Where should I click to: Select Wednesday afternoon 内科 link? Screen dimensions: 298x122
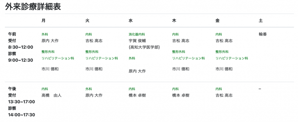(x=132, y=89)
